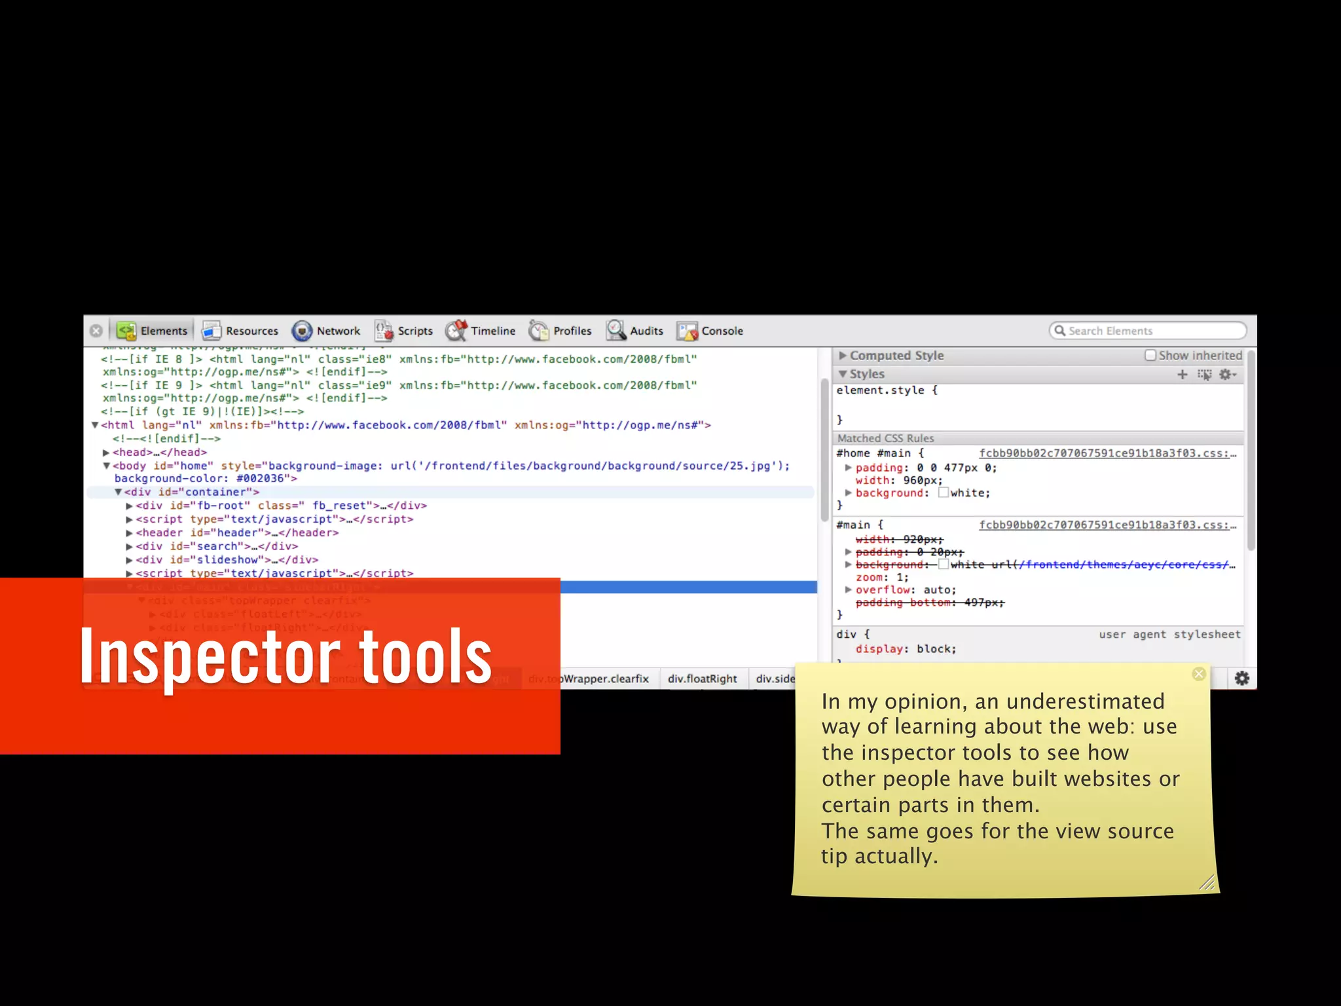Click the DOM tree vertical scrollbar

tap(824, 449)
